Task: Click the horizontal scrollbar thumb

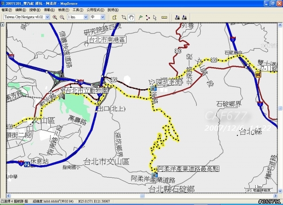Action: [x=142, y=196]
